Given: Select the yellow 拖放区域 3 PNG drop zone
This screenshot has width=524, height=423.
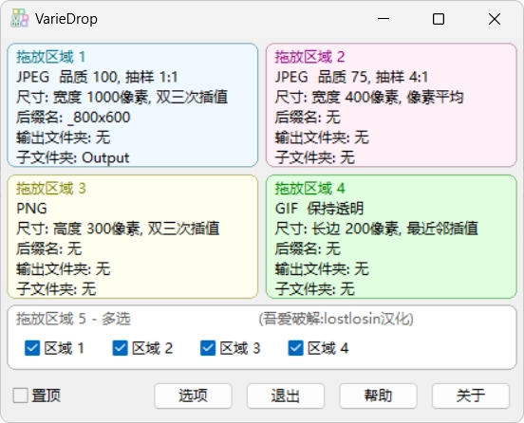Looking at the screenshot, I should pyautogui.click(x=133, y=236).
